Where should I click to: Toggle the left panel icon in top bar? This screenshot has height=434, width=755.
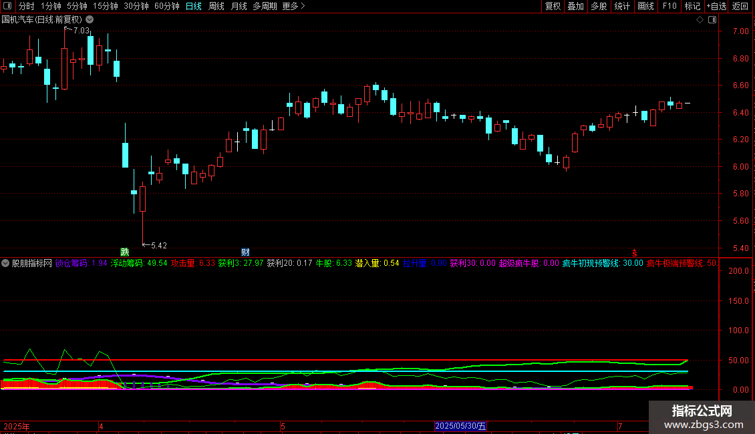click(7, 6)
